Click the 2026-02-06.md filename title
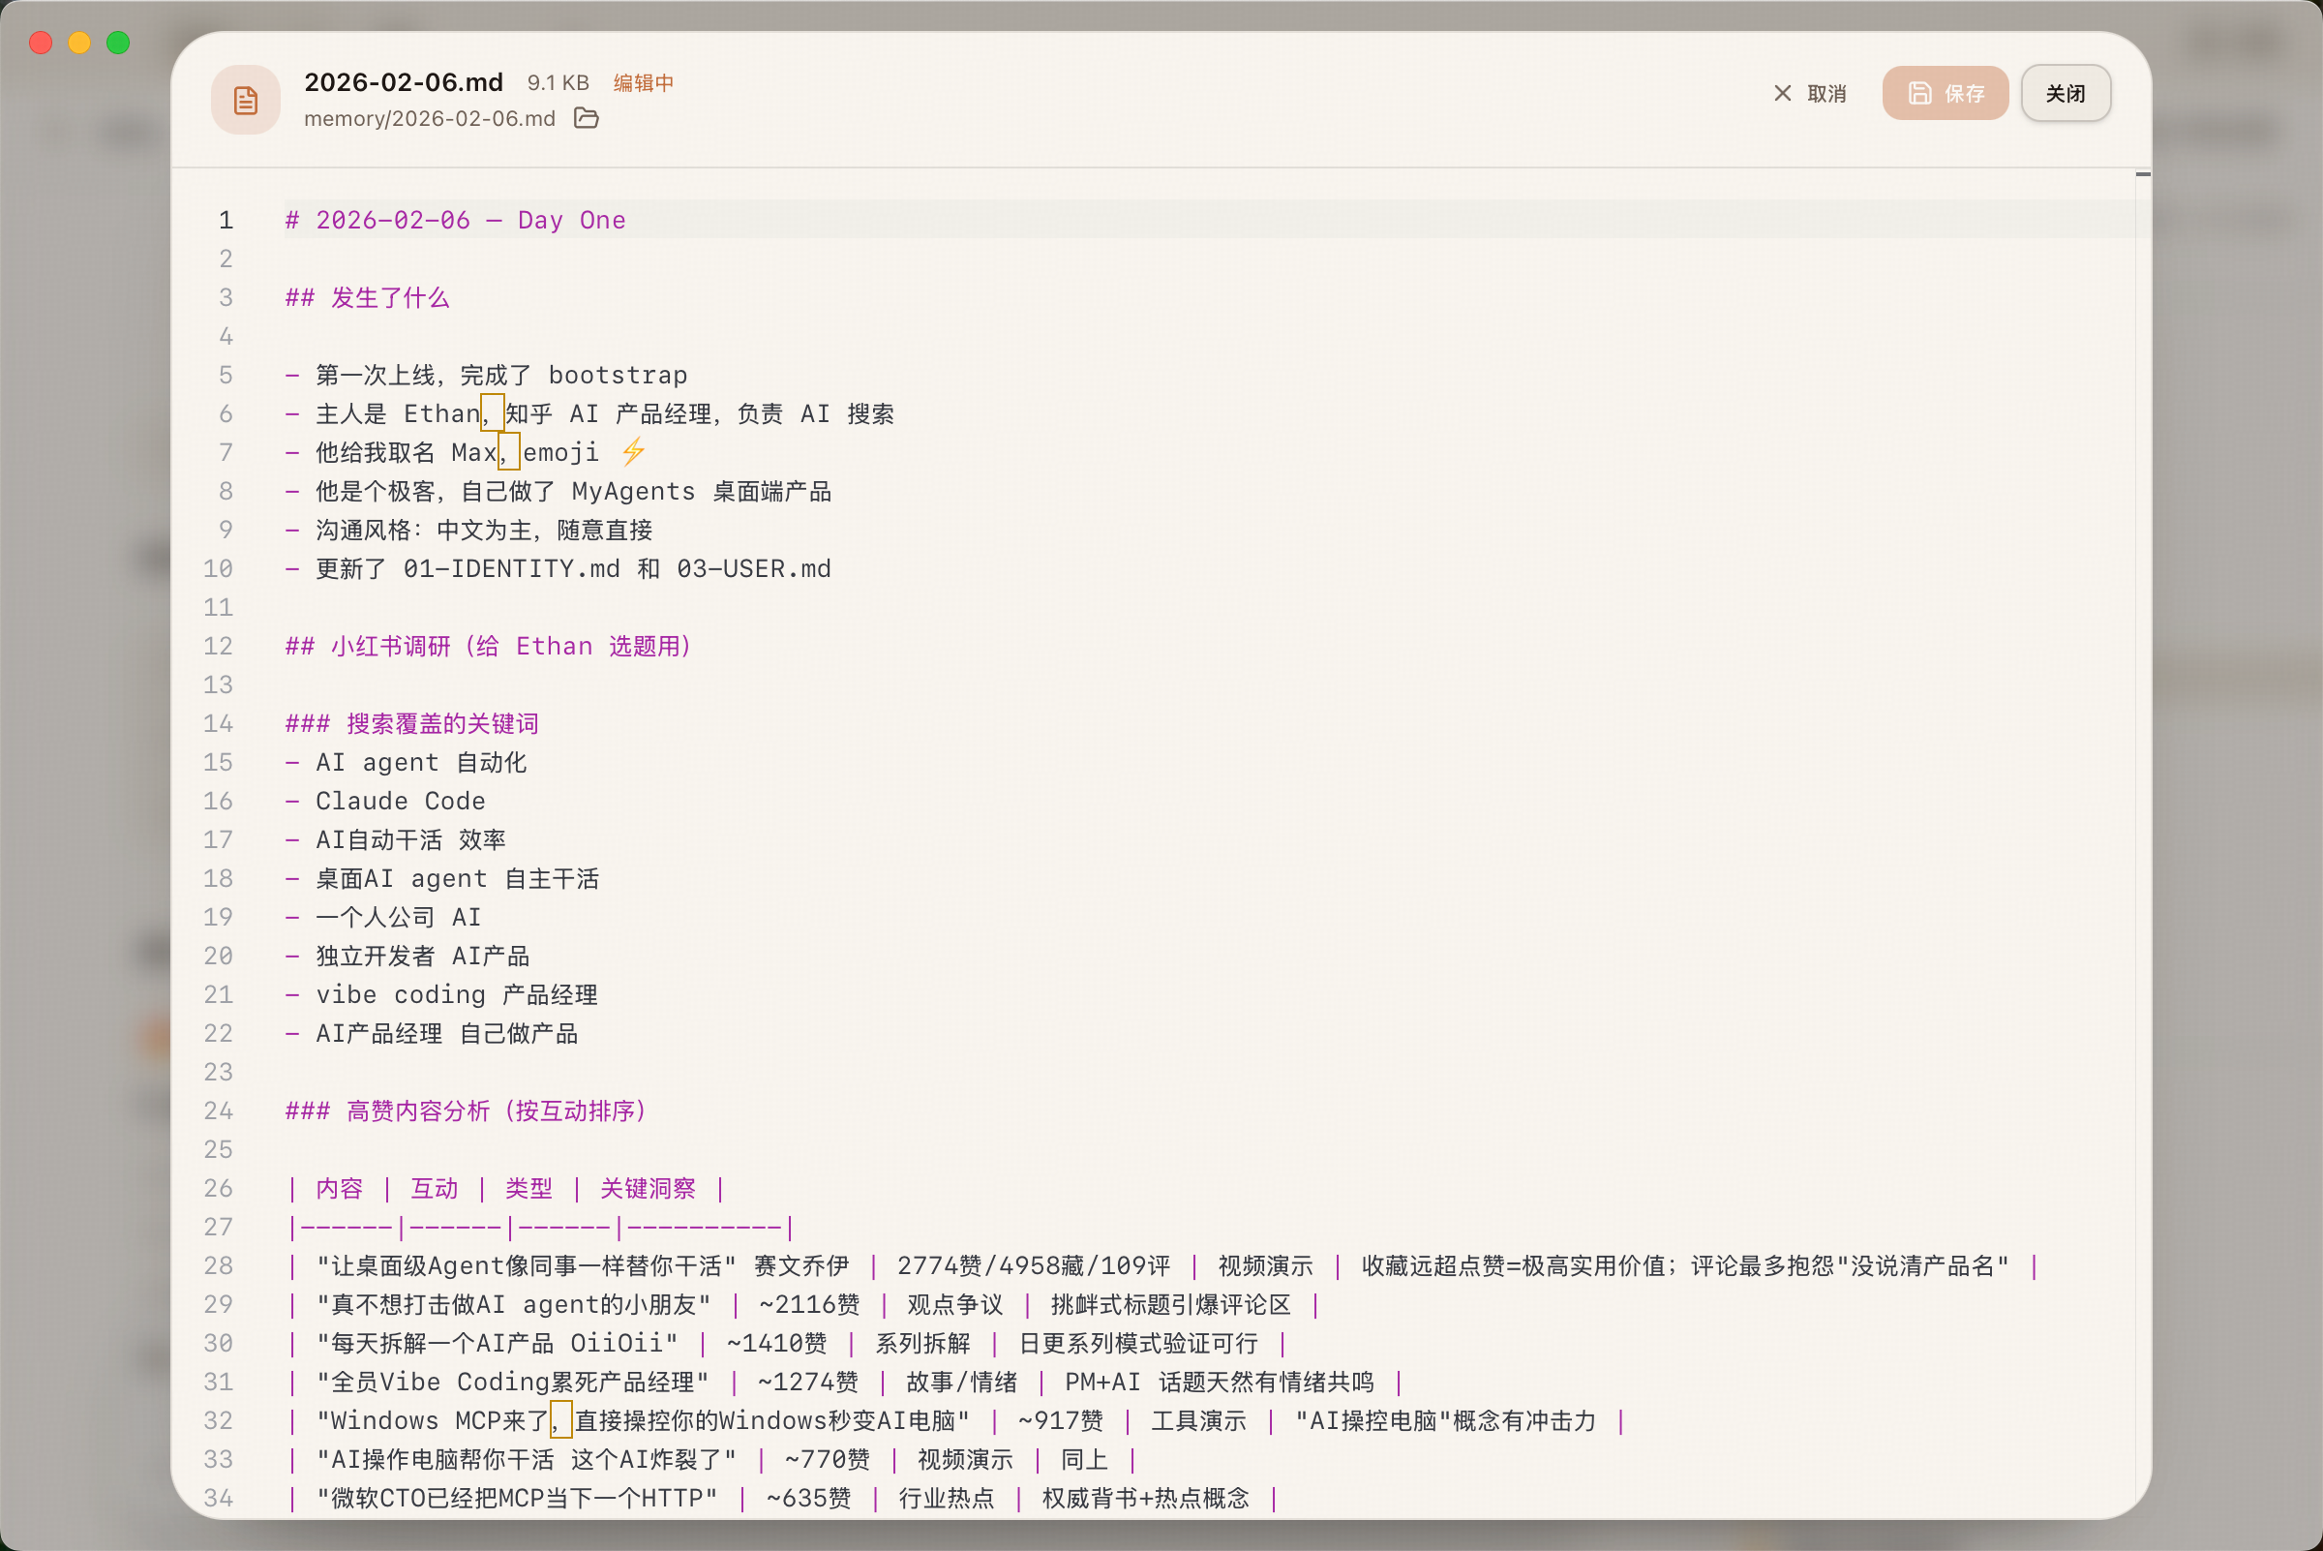This screenshot has width=2323, height=1551. [404, 82]
